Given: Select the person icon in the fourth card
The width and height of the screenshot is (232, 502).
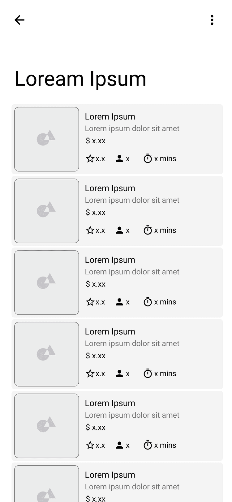Looking at the screenshot, I should click(119, 374).
